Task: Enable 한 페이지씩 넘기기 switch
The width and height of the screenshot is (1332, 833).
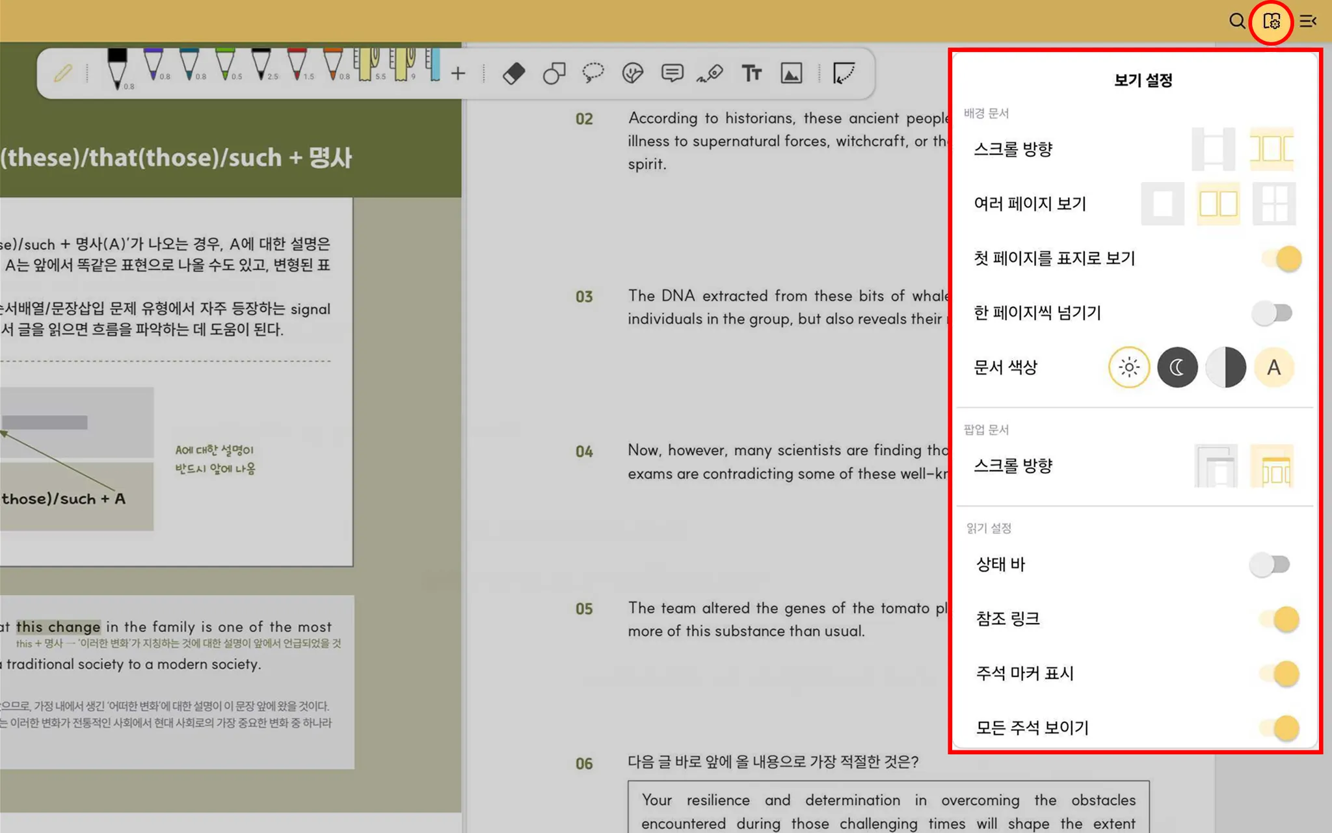Action: click(1272, 313)
